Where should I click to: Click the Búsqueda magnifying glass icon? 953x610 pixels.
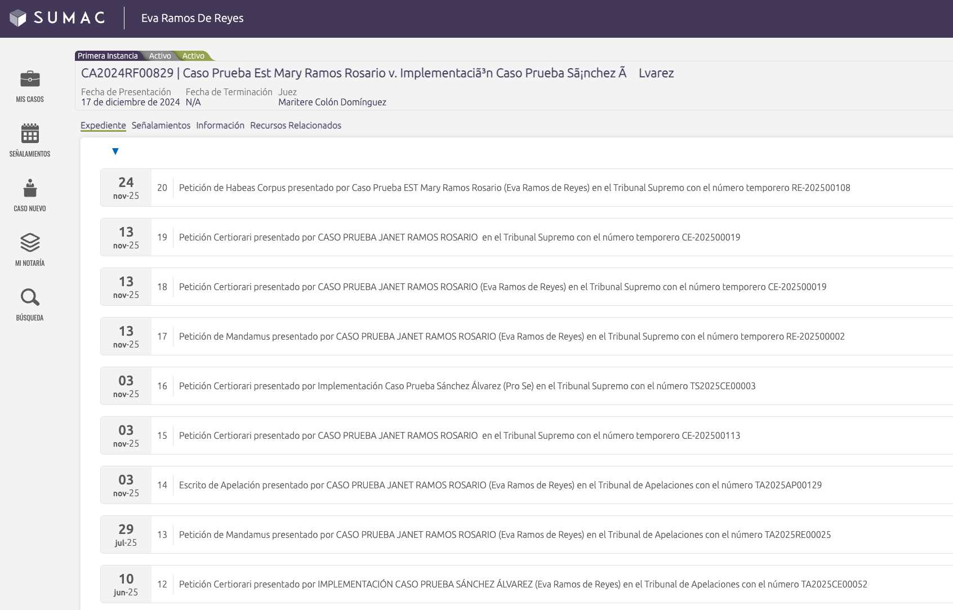click(30, 297)
